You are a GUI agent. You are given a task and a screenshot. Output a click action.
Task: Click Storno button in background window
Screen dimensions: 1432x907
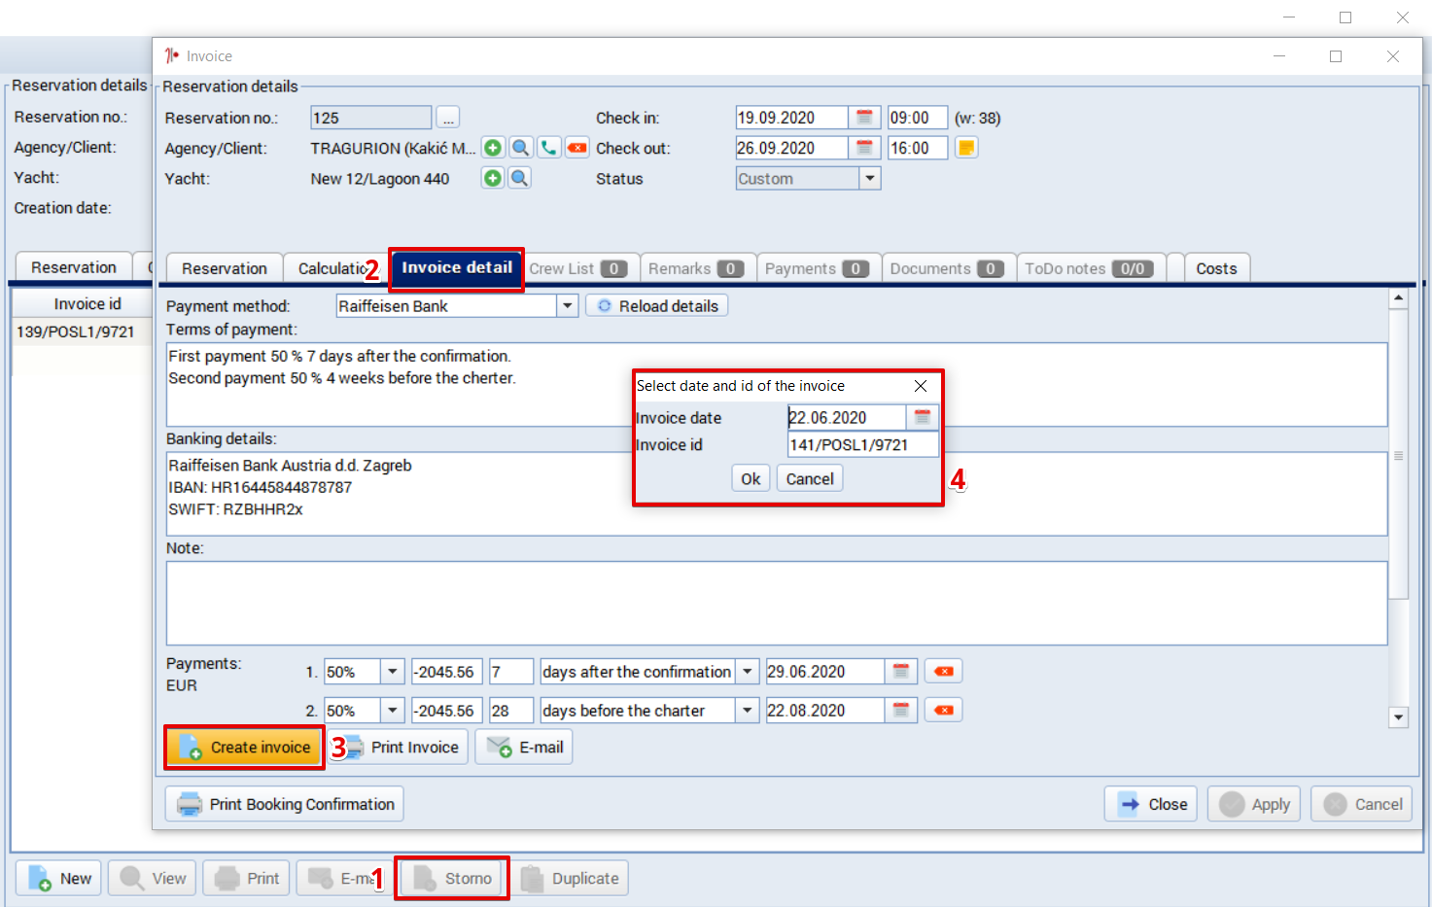[x=452, y=879]
